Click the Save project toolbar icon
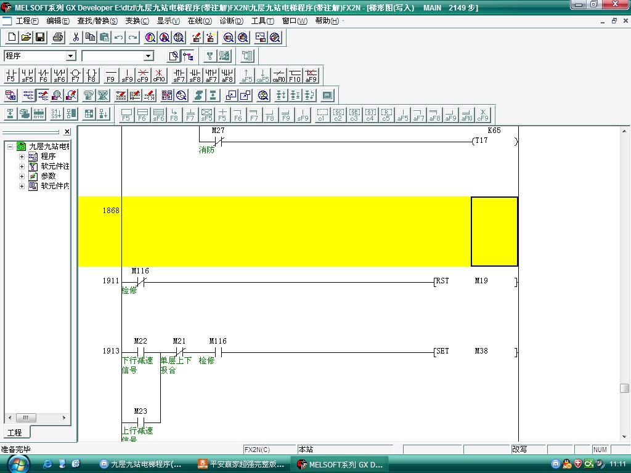Screen dimensions: 631x473 pyautogui.click(x=40, y=38)
